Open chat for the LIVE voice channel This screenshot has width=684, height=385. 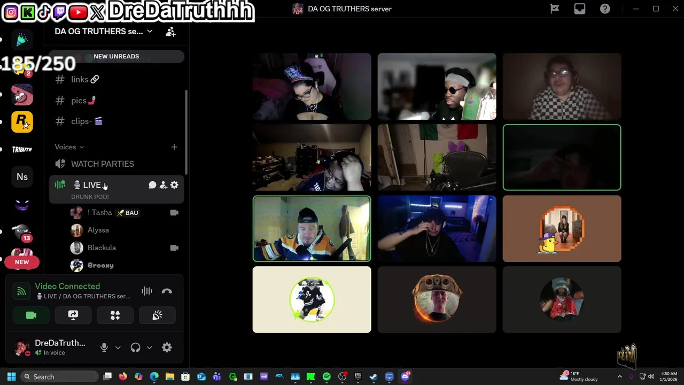tap(152, 185)
